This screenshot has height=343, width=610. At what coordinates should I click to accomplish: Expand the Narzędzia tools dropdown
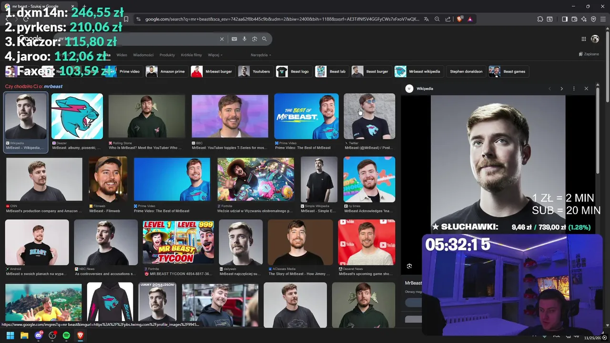pyautogui.click(x=261, y=55)
